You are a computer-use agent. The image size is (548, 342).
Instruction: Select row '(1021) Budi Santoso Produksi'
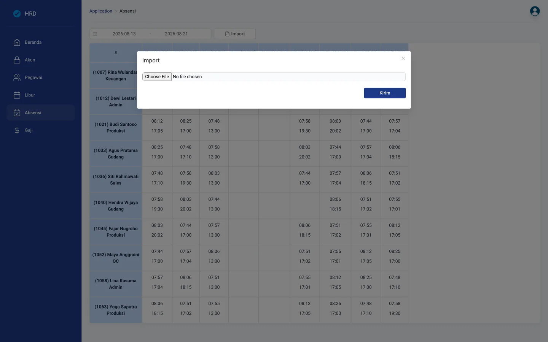[x=116, y=128]
